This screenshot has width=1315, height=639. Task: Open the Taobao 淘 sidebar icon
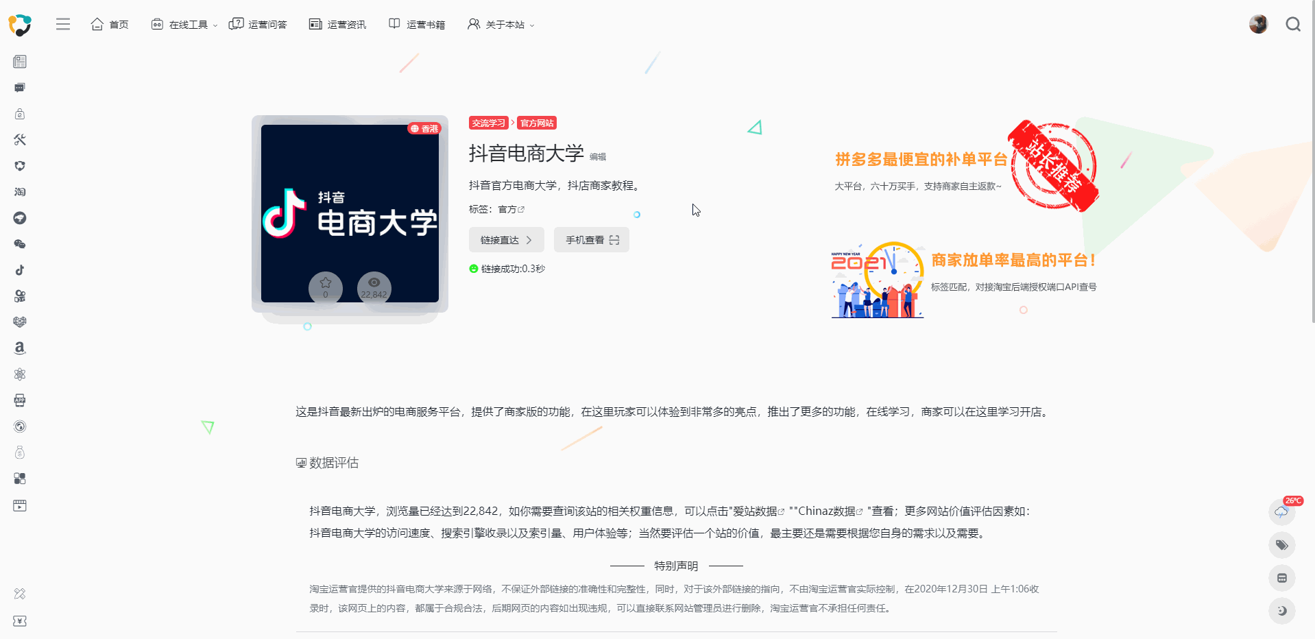tap(20, 192)
